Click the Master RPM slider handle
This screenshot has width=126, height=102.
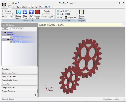5,14
